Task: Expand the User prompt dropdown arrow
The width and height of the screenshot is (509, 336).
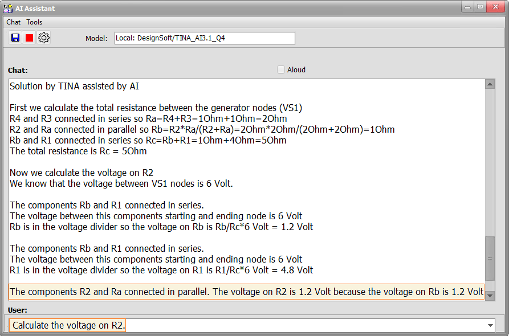Action: [490, 325]
